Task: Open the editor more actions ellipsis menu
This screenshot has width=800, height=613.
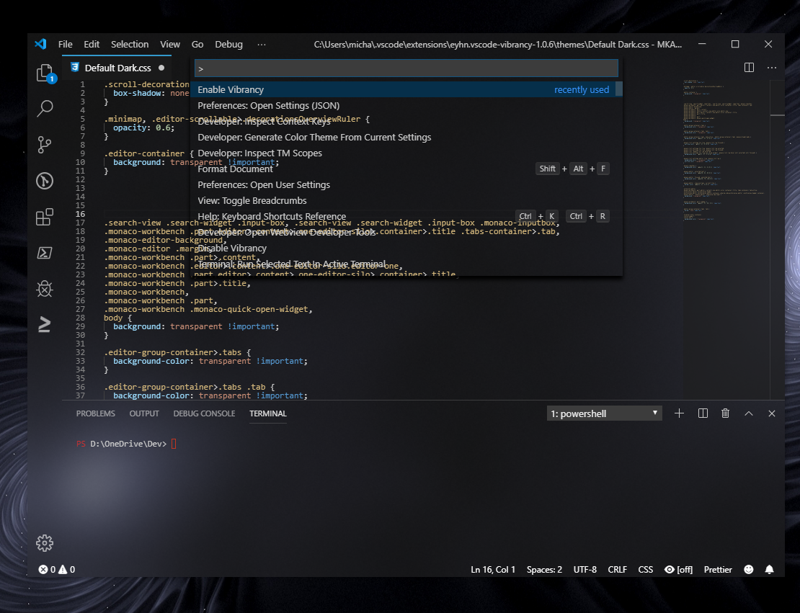Action: (x=771, y=67)
